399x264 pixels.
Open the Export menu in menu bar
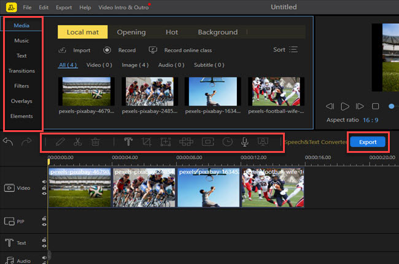click(64, 7)
